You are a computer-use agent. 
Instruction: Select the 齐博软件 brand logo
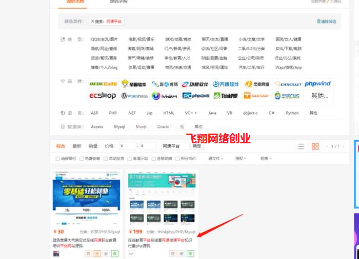[x=226, y=84]
